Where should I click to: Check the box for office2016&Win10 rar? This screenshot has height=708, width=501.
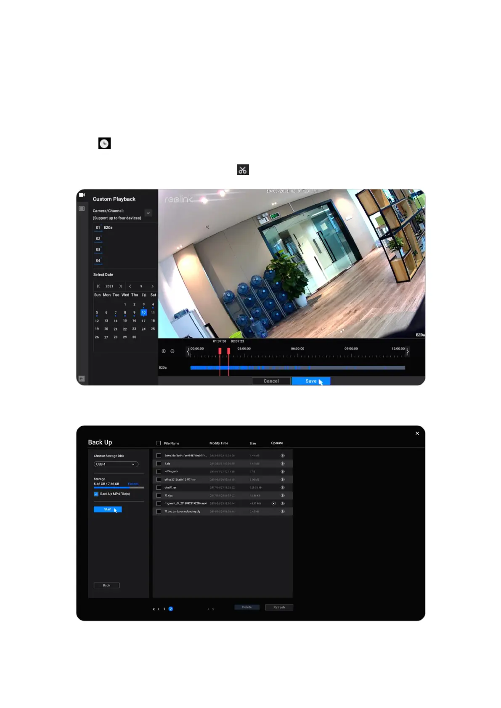coord(159,480)
